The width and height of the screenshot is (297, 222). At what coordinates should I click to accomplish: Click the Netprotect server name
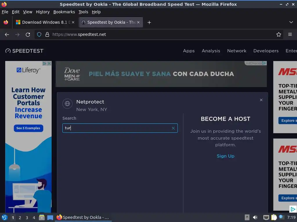point(90,102)
